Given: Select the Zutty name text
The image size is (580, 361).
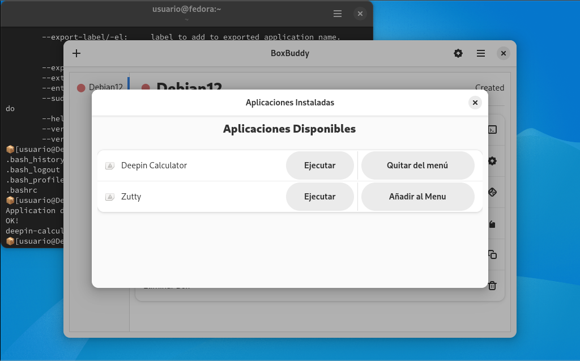Looking at the screenshot, I should point(131,197).
